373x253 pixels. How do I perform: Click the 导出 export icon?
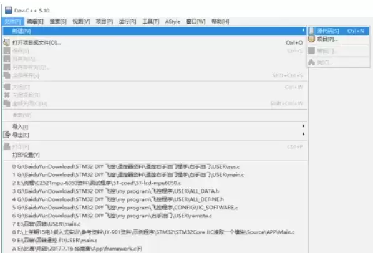(x=7, y=135)
